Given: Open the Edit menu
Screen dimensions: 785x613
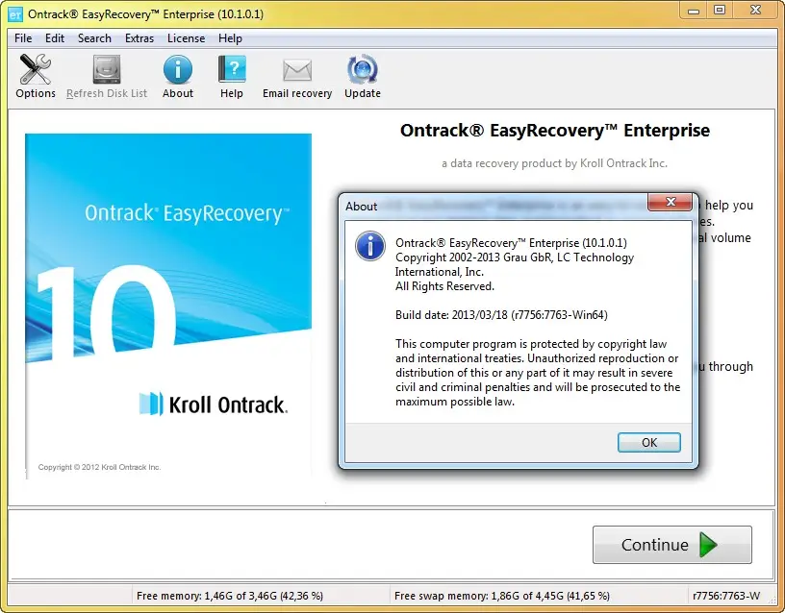Looking at the screenshot, I should (55, 38).
